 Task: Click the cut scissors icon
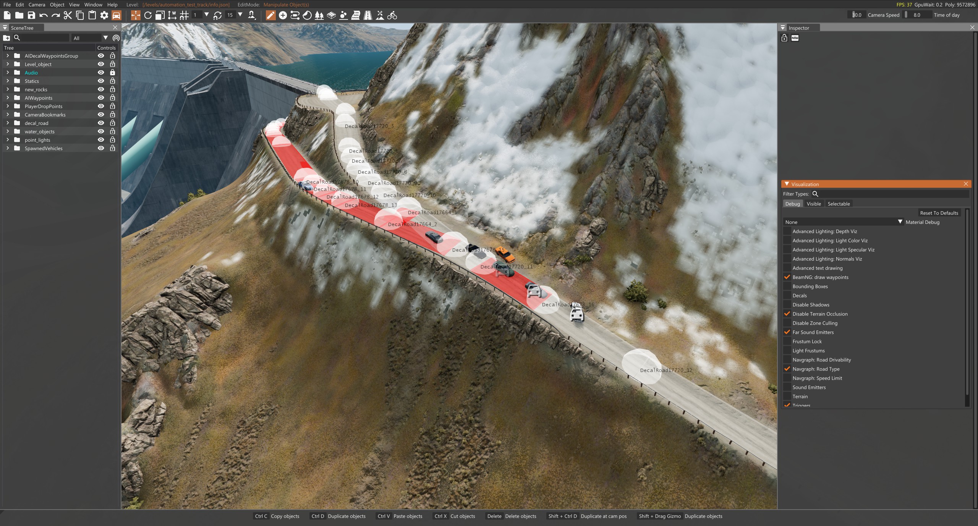pyautogui.click(x=68, y=15)
